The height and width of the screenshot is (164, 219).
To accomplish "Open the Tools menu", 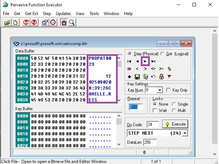I will (x=94, y=14).
